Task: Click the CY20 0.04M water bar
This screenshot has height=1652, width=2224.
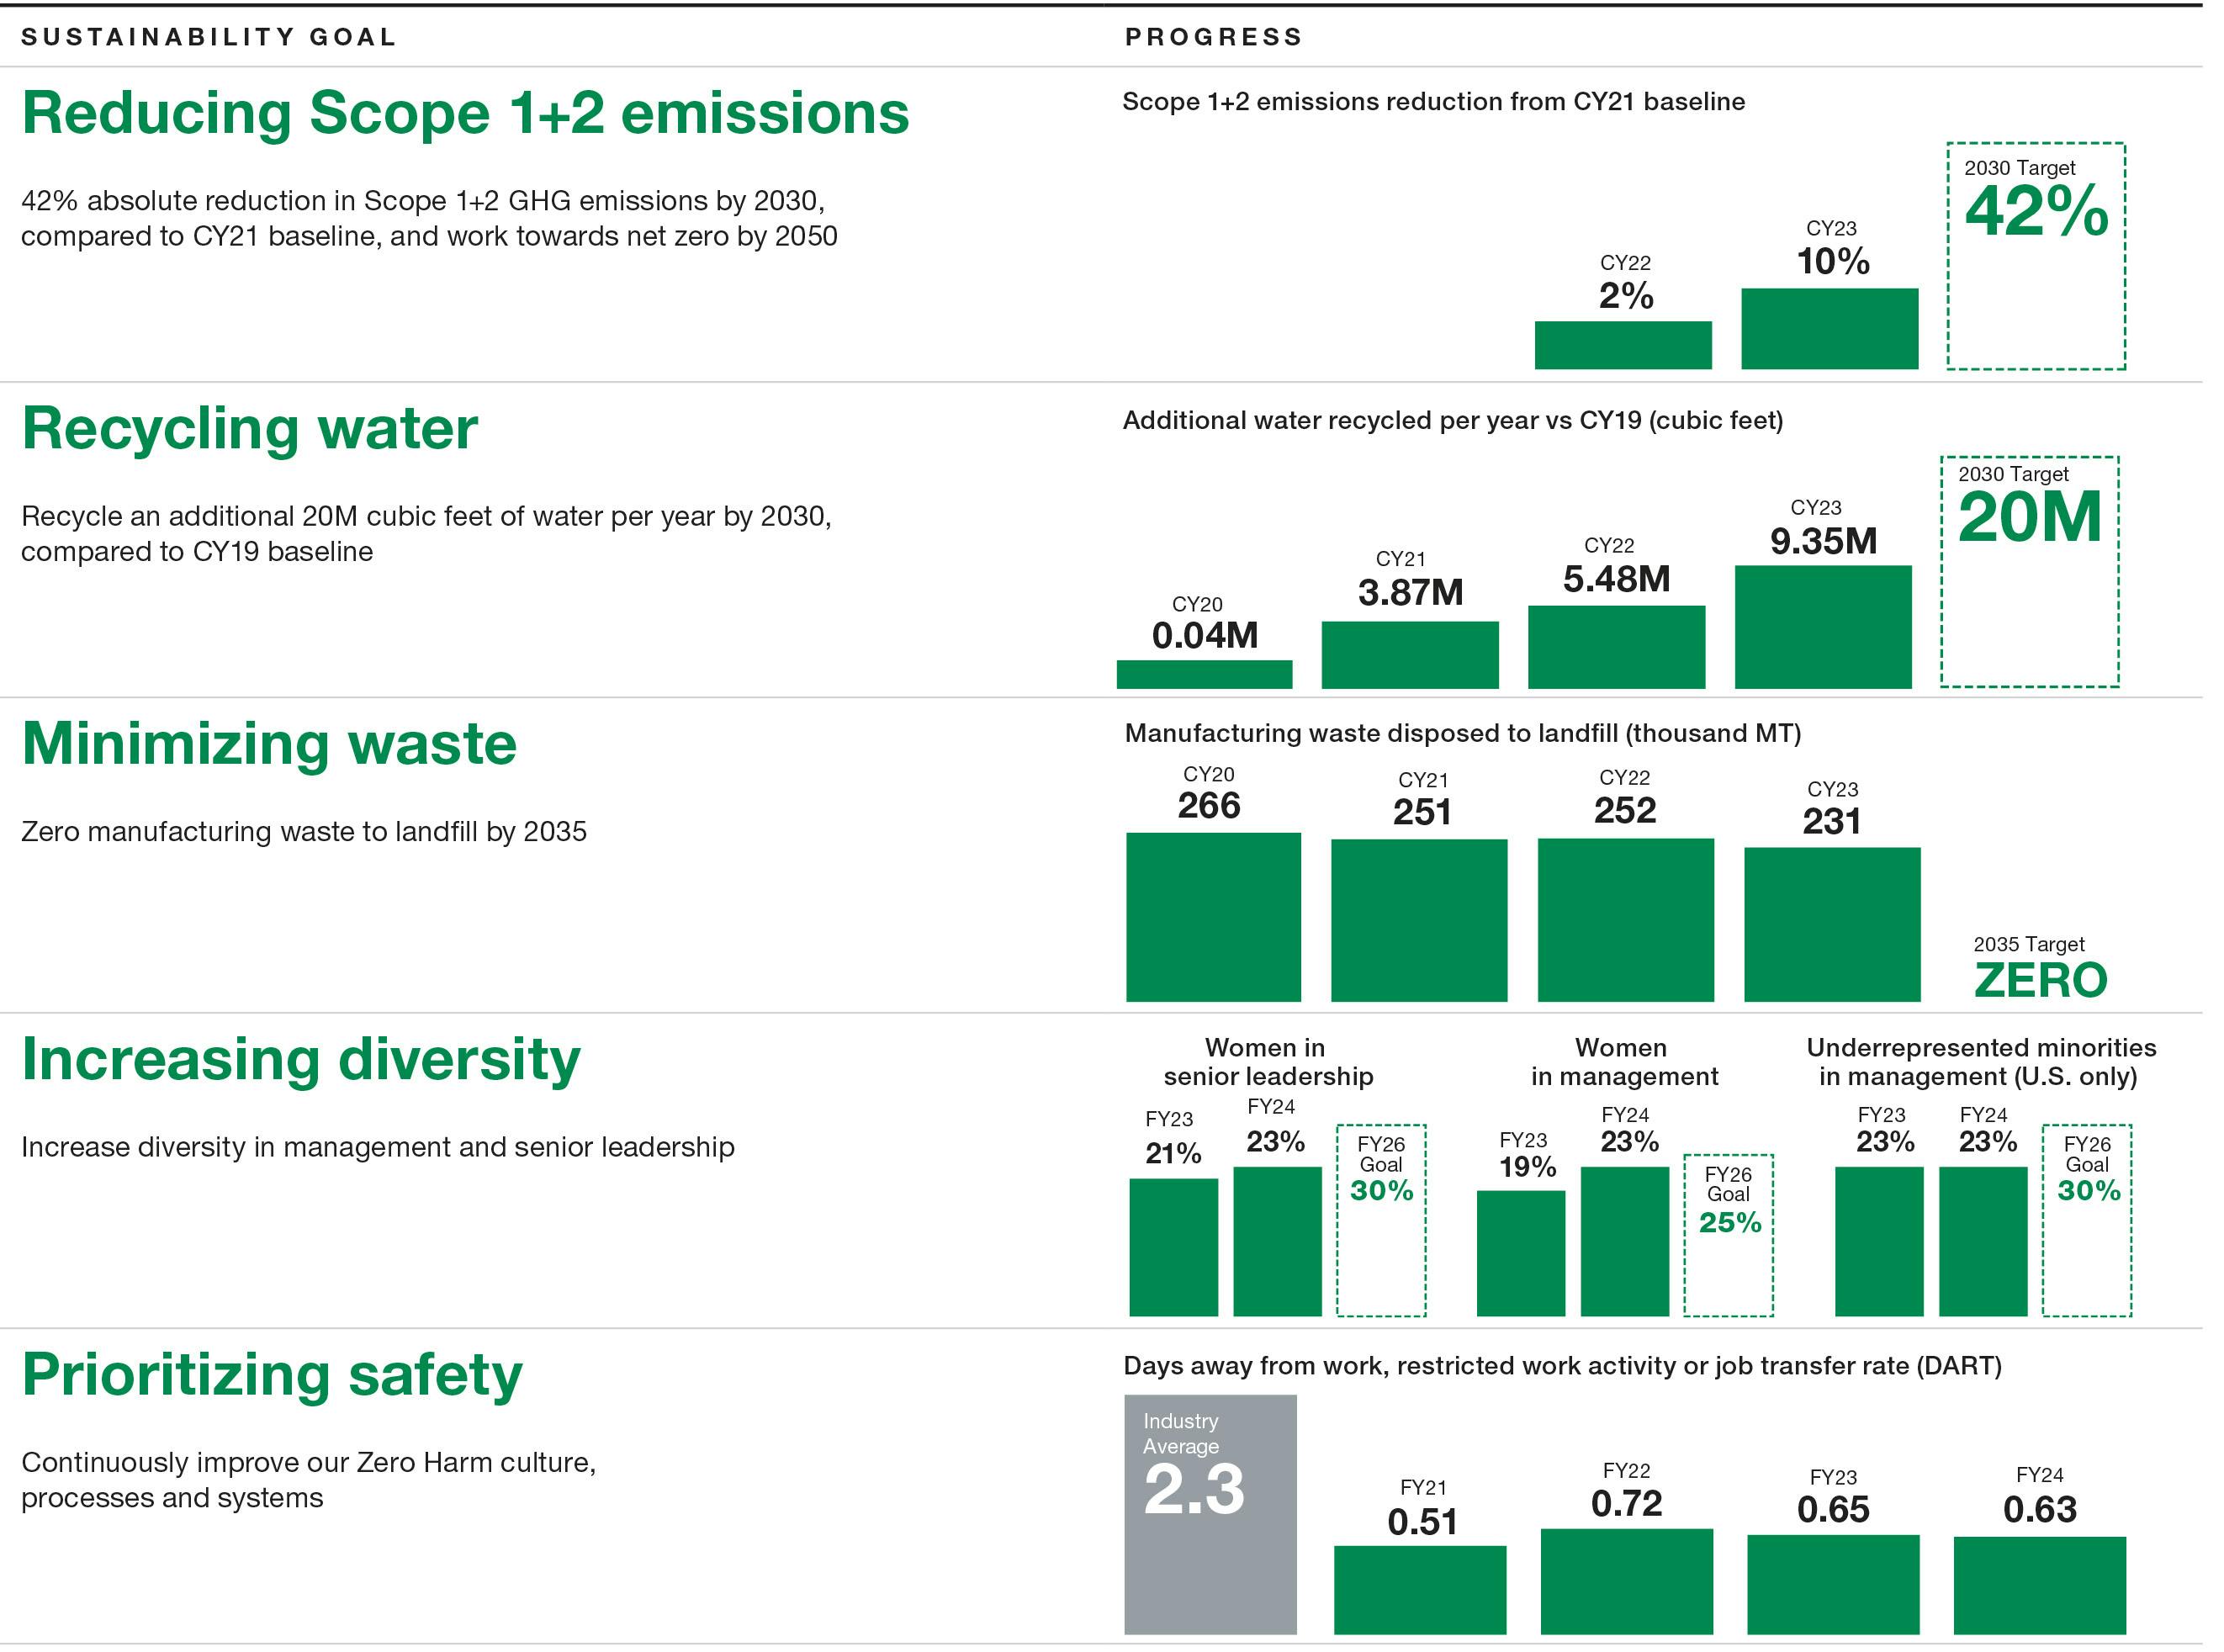Action: tap(1204, 674)
